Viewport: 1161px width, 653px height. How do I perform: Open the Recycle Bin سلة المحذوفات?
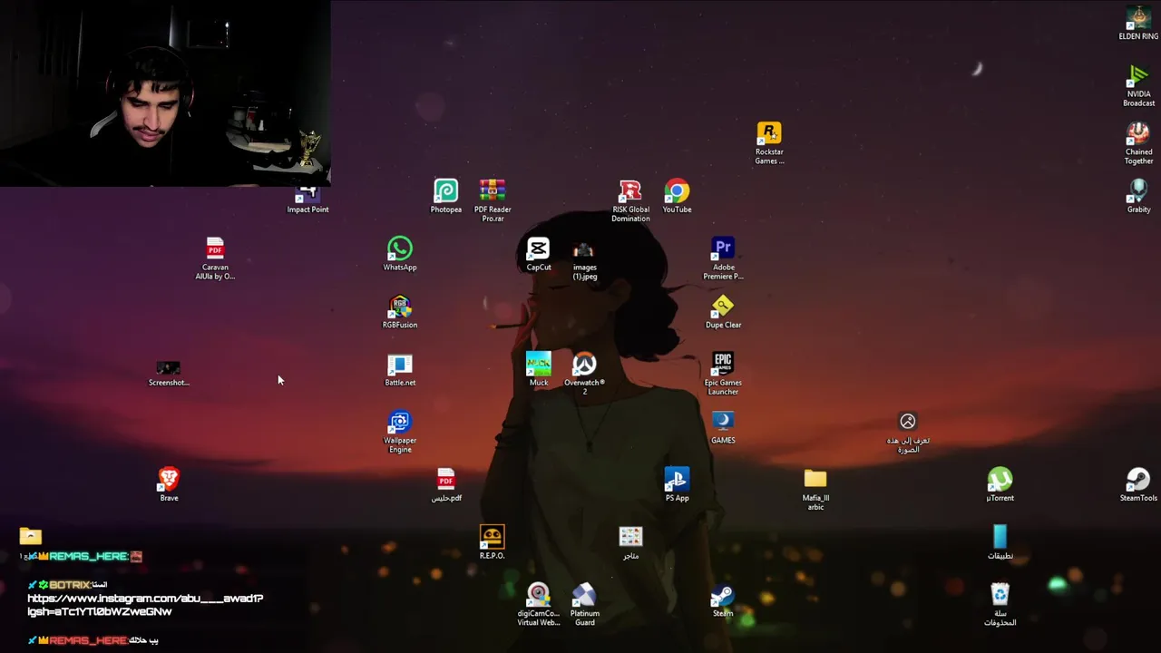coord(1000,605)
